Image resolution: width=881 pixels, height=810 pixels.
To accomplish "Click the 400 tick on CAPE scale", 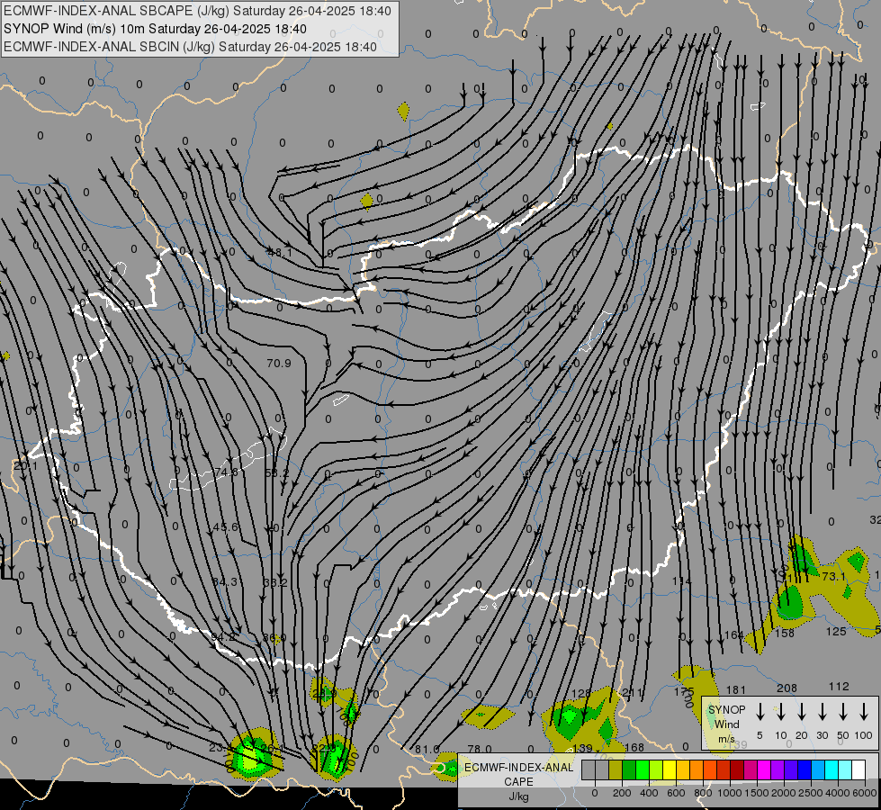I will pos(649,793).
